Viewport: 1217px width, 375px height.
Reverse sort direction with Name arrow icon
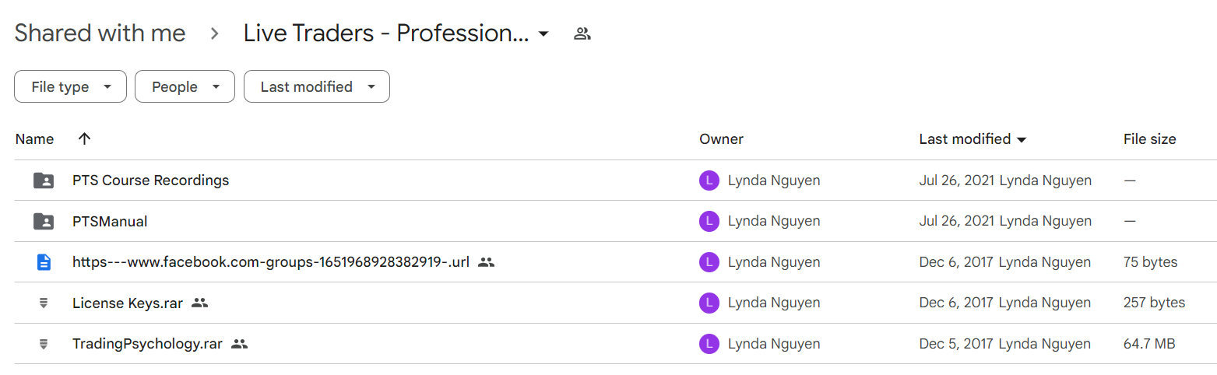85,138
